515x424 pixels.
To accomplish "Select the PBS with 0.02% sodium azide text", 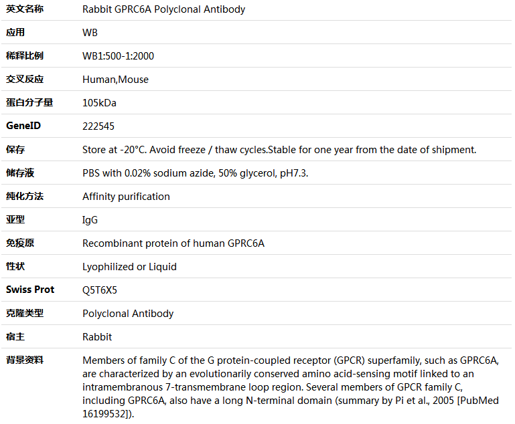I will tap(148, 173).
